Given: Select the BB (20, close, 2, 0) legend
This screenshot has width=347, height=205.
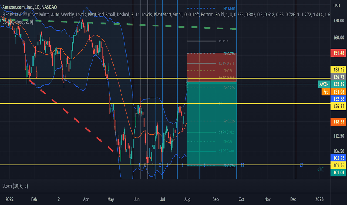Looking at the screenshot, I should (x=18, y=22).
